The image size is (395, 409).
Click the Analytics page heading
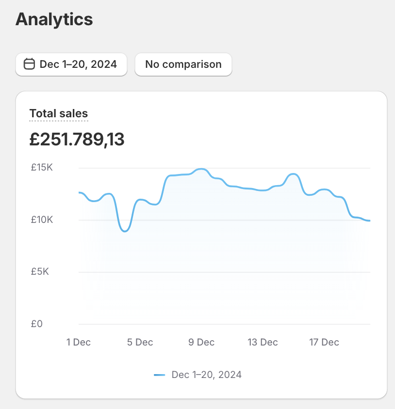[x=54, y=19]
